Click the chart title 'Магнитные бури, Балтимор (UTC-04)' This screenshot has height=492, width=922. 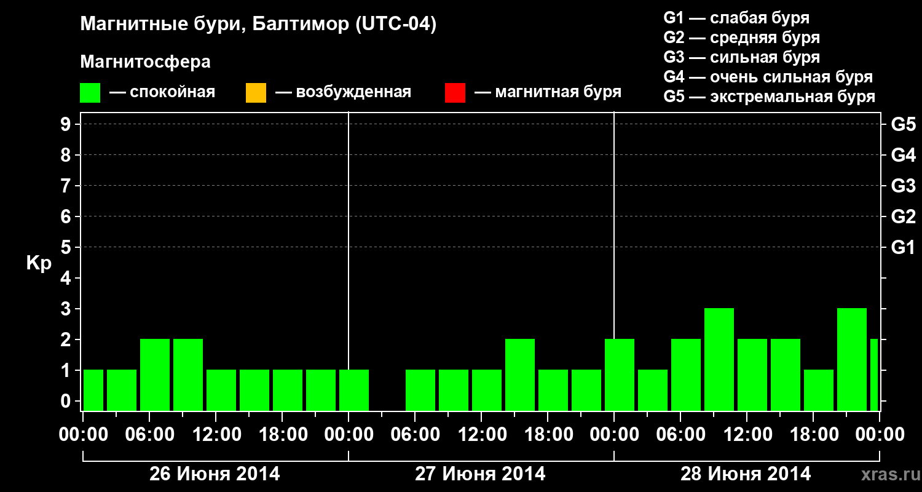coord(258,25)
